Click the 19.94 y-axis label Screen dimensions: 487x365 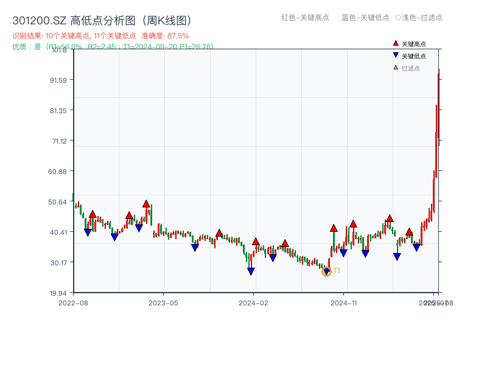(58, 293)
